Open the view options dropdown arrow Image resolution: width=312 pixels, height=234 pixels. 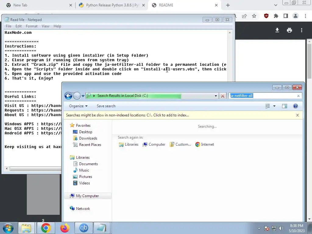(x=274, y=106)
